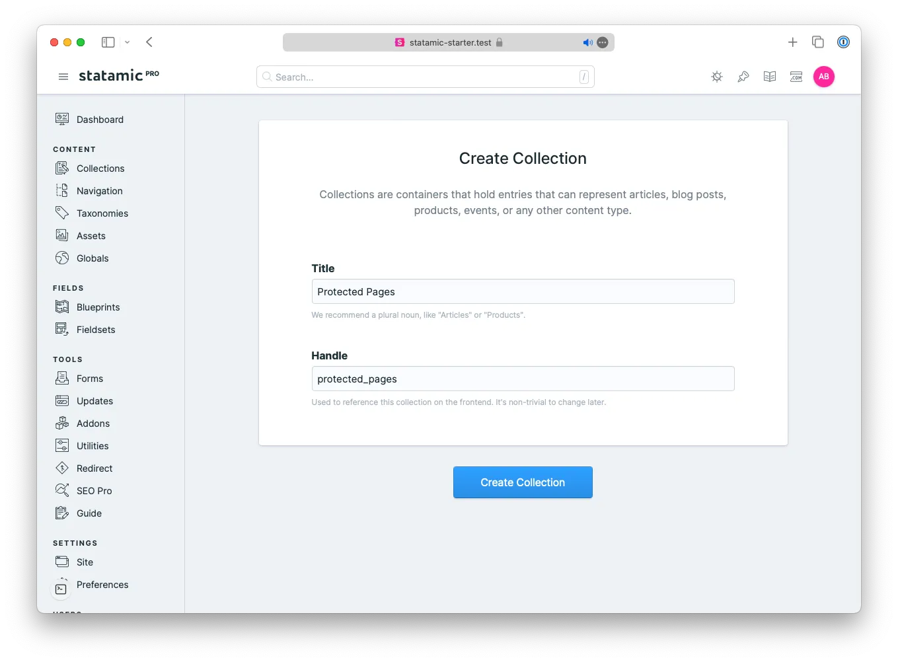Open the Guide link
This screenshot has height=662, width=898.
(89, 513)
